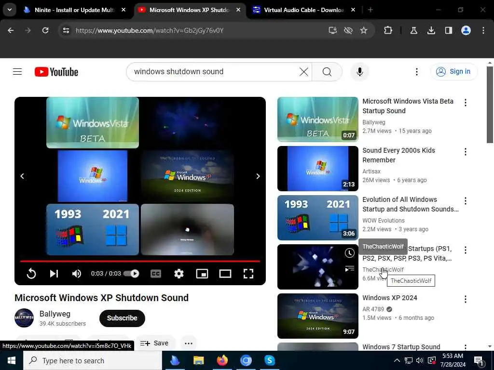This screenshot has height=370, width=494.
Task: Open the YouTube hamburger guide menu
Action: coord(17,72)
